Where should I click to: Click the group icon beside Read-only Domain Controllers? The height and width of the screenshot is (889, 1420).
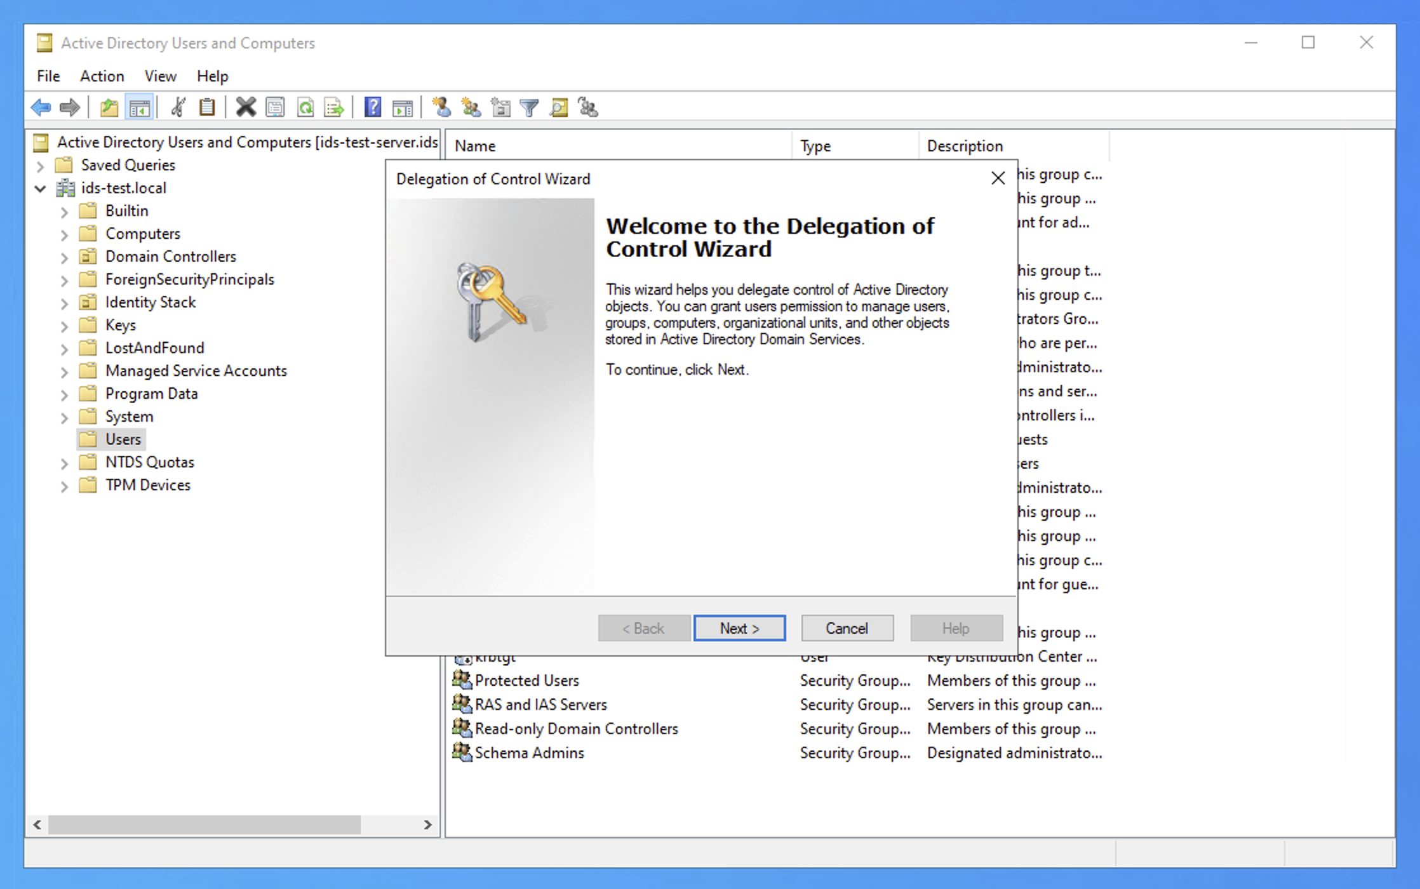click(x=462, y=728)
